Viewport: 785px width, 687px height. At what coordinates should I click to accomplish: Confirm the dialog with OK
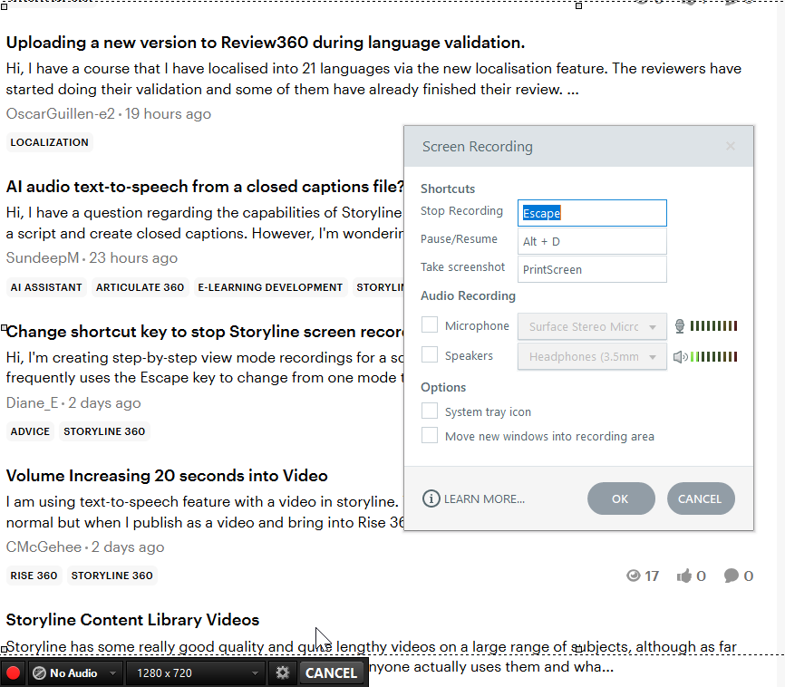tap(621, 498)
